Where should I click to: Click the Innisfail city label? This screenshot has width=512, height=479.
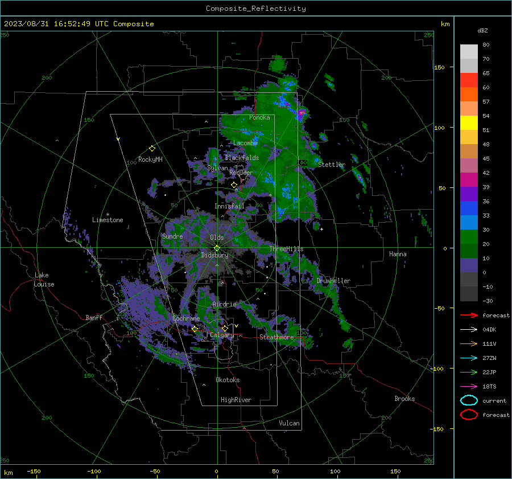230,206
